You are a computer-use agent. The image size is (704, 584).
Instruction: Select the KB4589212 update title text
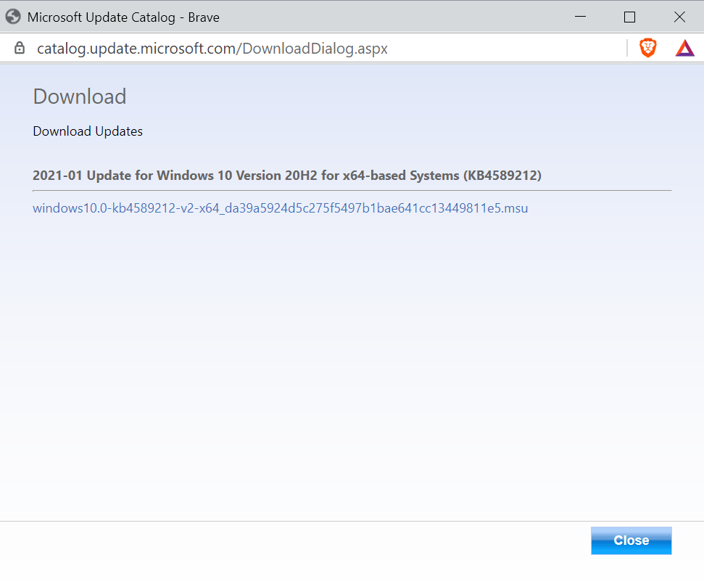point(287,176)
